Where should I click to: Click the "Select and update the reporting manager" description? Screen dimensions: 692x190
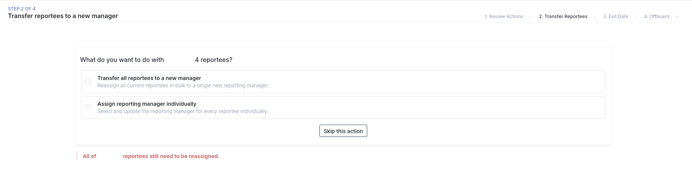point(182,111)
